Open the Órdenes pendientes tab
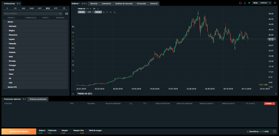The width and height of the screenshot is (279, 136). click(x=38, y=99)
